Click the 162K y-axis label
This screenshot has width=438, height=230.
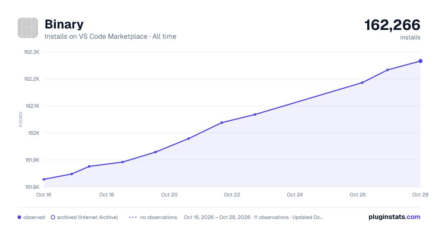(x=34, y=133)
